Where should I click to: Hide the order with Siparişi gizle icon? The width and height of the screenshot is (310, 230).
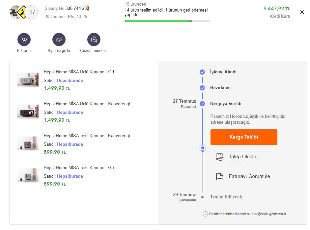coord(59,39)
